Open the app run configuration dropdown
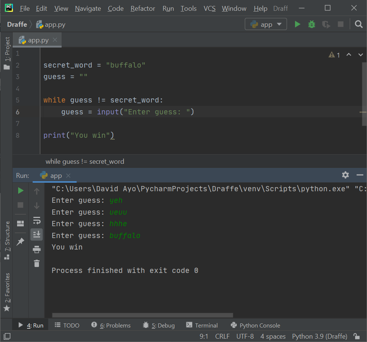This screenshot has height=342, width=367. pyautogui.click(x=266, y=25)
